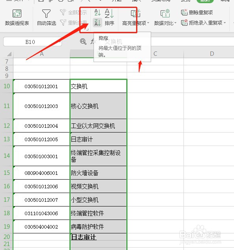Viewport: 234px width, 250px height.
Task: Click the 数据对比 data compare icon
Action: pos(165,13)
